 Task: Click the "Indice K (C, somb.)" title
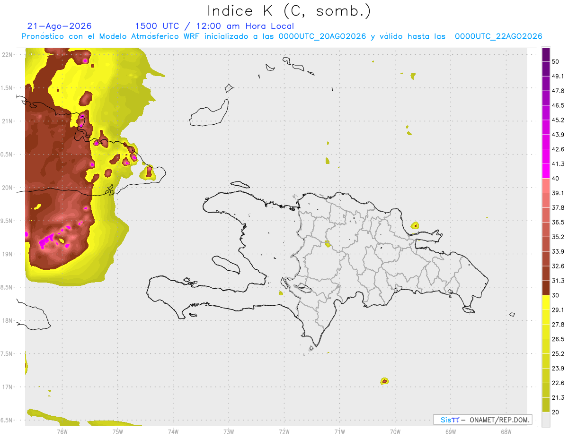click(x=289, y=11)
